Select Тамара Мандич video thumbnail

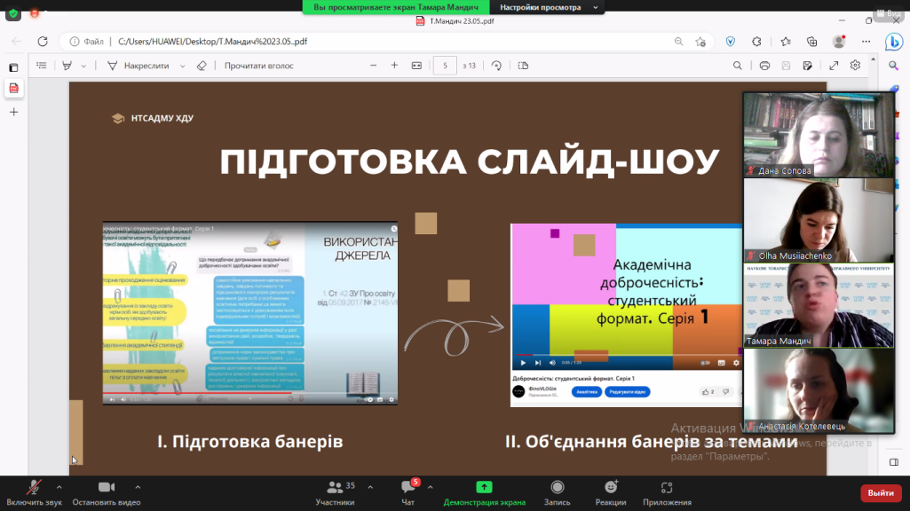[x=819, y=306]
